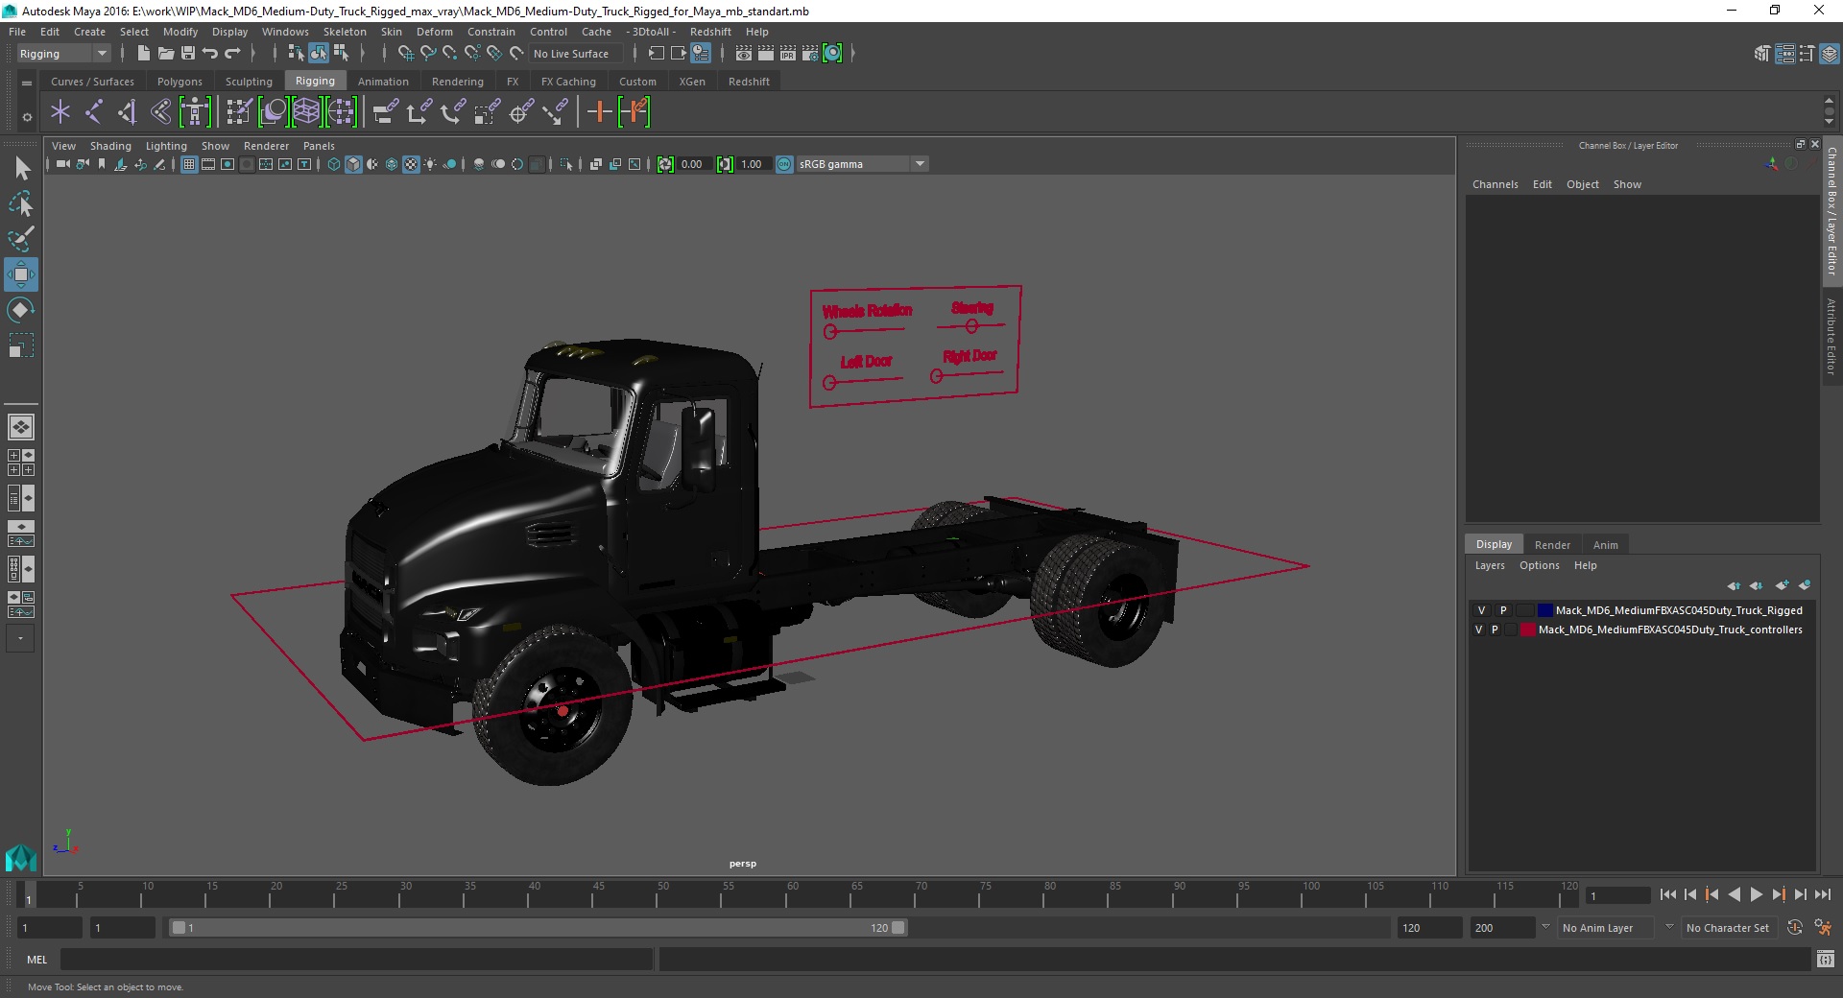Open the Script Editor icon
Screen dimensions: 1843x998
[1825, 959]
